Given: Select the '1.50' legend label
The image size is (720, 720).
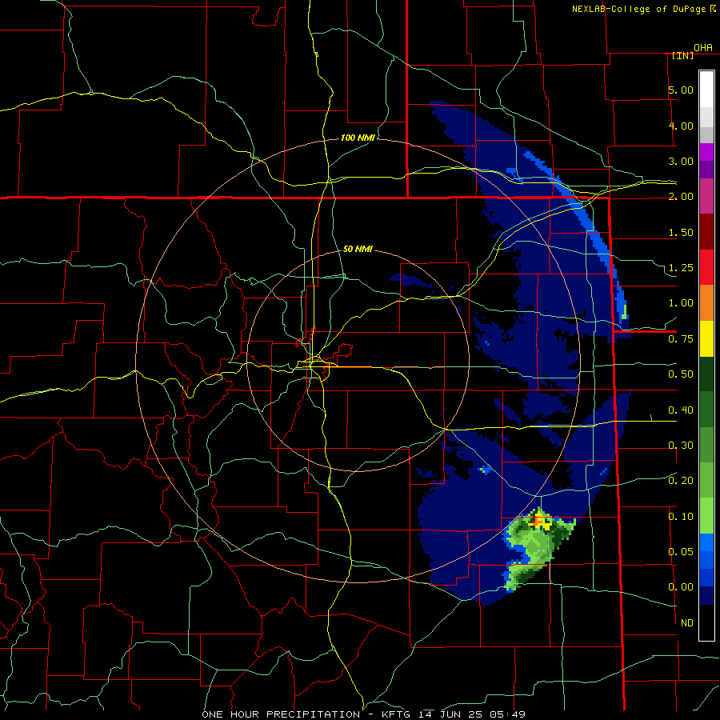Looking at the screenshot, I should coord(681,232).
